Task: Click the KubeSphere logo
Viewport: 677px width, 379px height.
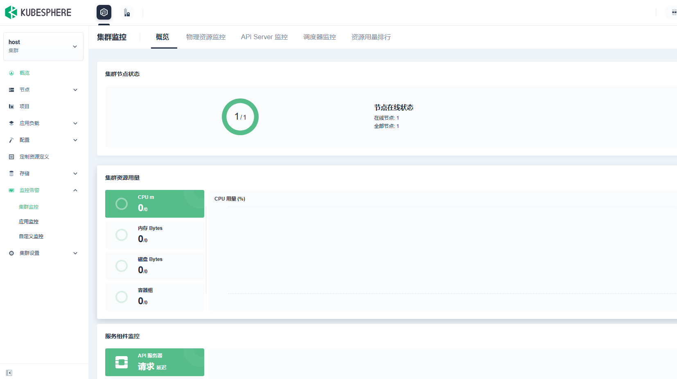Action: point(38,13)
